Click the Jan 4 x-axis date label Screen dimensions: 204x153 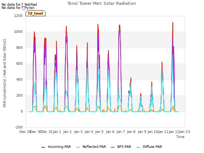click(89, 132)
